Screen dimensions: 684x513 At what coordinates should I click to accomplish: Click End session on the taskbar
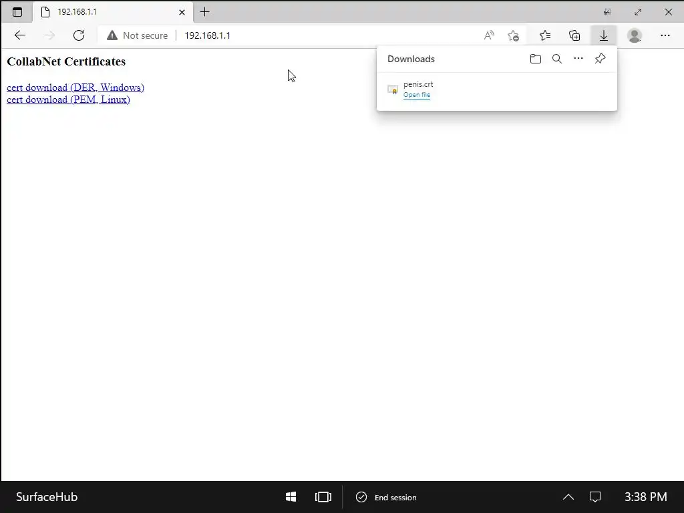[x=387, y=497]
